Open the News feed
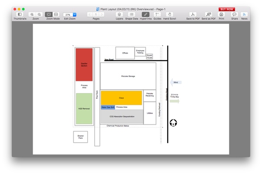Image resolution: width=262 pixels, height=174 pixels. [244, 15]
